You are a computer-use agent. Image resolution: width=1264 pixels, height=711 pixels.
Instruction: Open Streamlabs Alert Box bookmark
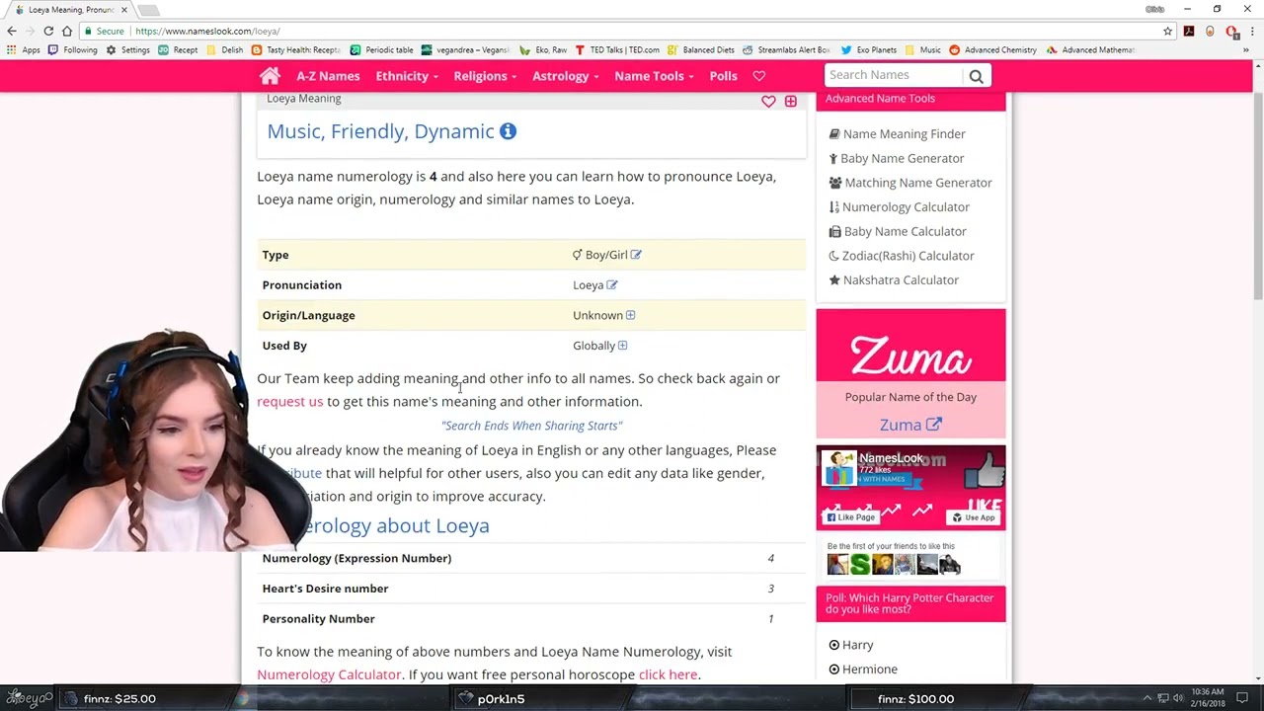coord(786,49)
